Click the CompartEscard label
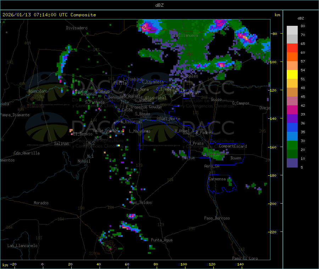The width and height of the screenshot is (319, 269). click(233, 146)
